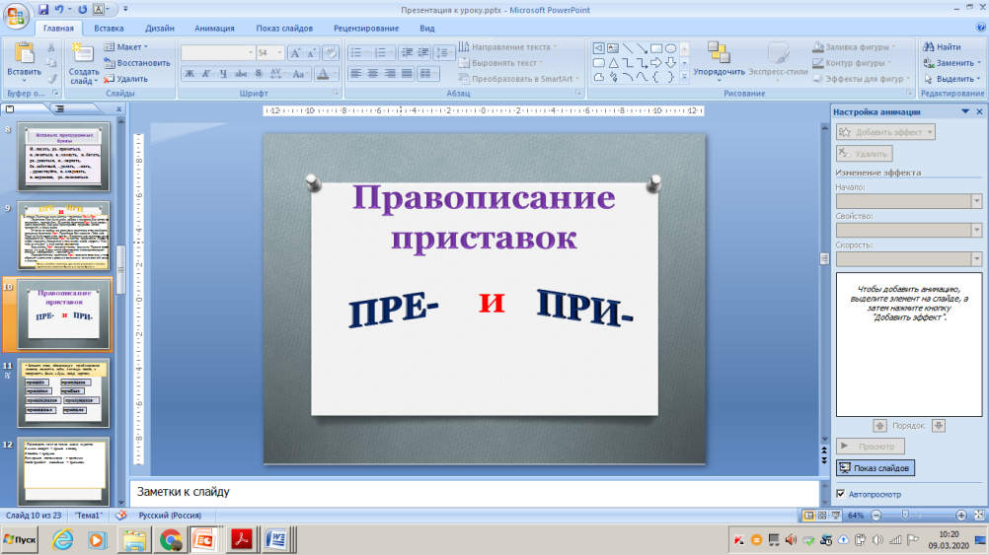
Task: Open the Рецензирование ribbon tab
Action: point(366,29)
